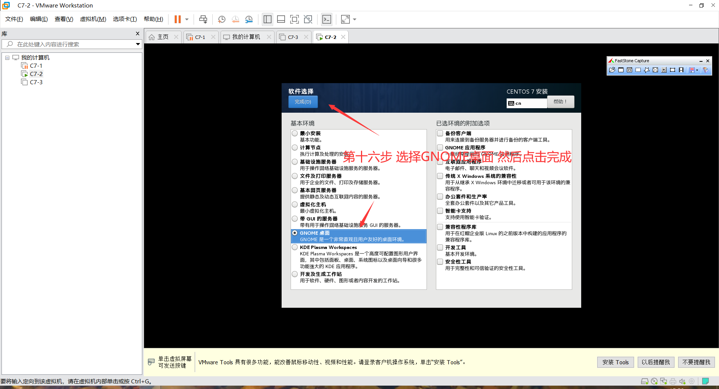
Task: Take a snapshot of this virtual machine
Action: pos(222,19)
